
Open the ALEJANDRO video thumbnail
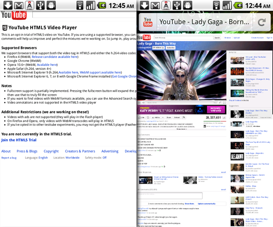[x=237, y=157]
